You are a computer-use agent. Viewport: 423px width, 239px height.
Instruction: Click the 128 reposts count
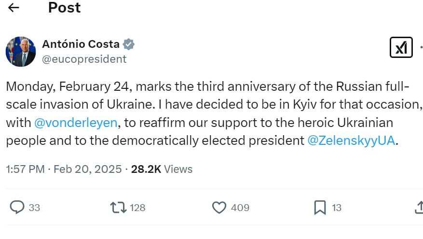click(137, 208)
